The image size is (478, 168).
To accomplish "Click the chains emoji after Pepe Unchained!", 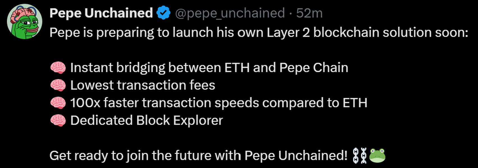I will coord(360,155).
